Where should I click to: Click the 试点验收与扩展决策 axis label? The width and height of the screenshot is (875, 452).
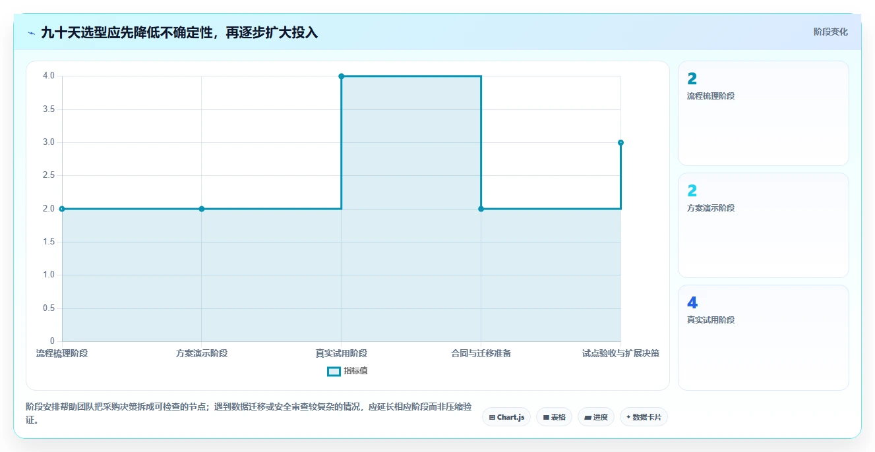click(x=620, y=353)
